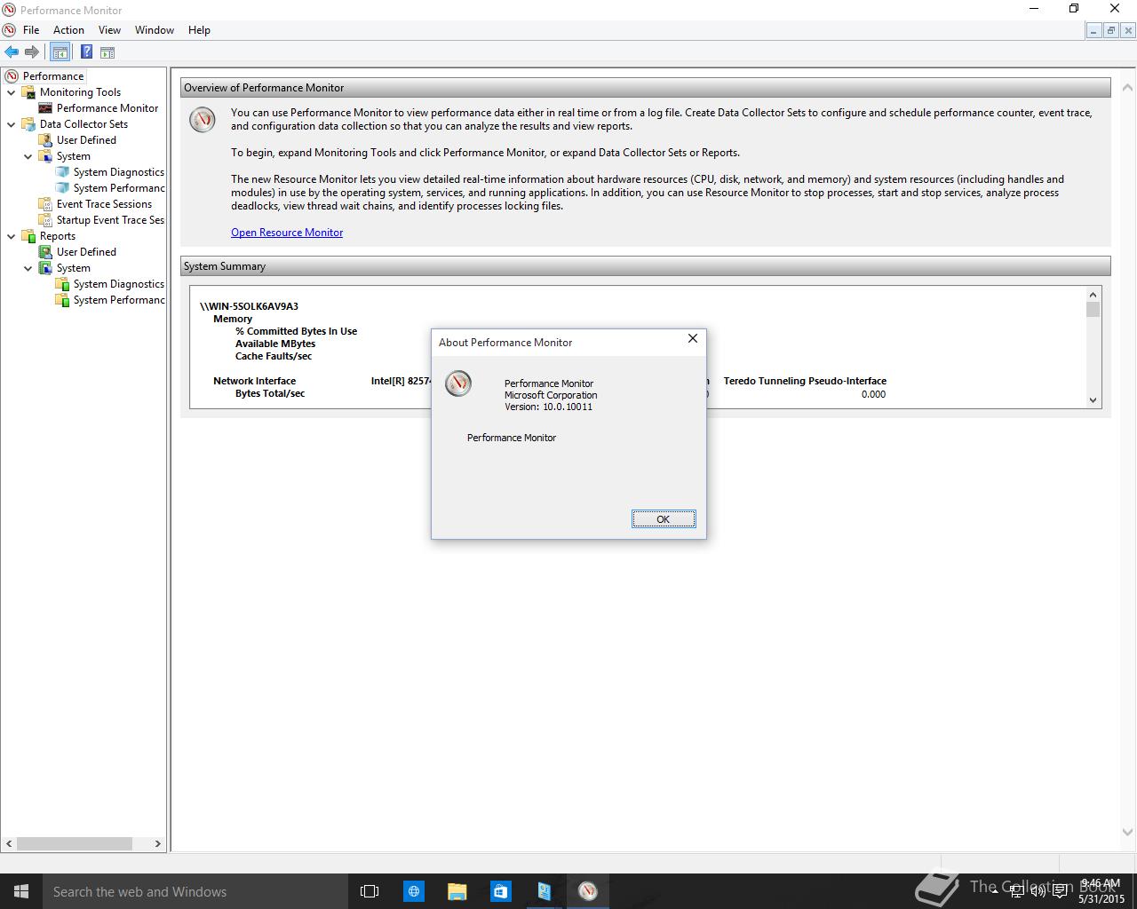Screen dimensions: 1137x909
Task: Collapse System under Data Collector Sets
Action: (28, 156)
